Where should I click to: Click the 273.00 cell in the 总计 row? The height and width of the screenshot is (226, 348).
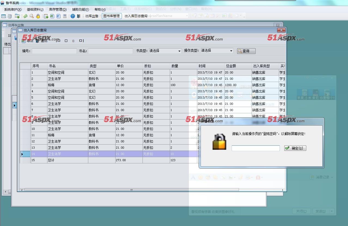[x=129, y=160]
